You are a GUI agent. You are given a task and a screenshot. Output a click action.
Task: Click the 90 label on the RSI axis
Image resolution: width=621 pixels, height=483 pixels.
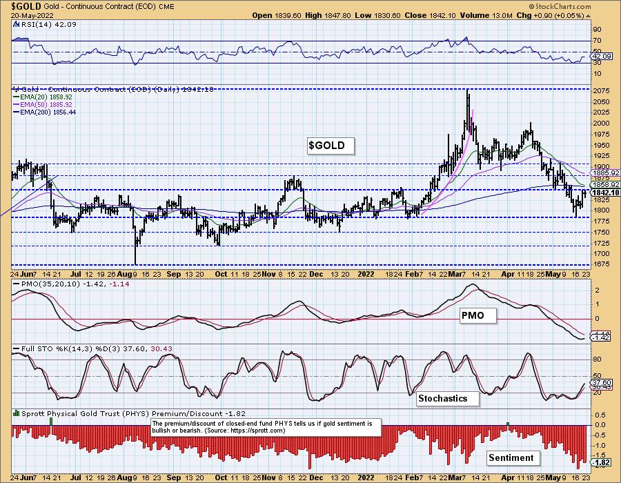pos(598,30)
